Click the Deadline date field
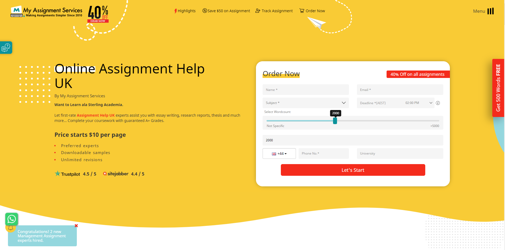505x250 pixels. pyautogui.click(x=380, y=103)
